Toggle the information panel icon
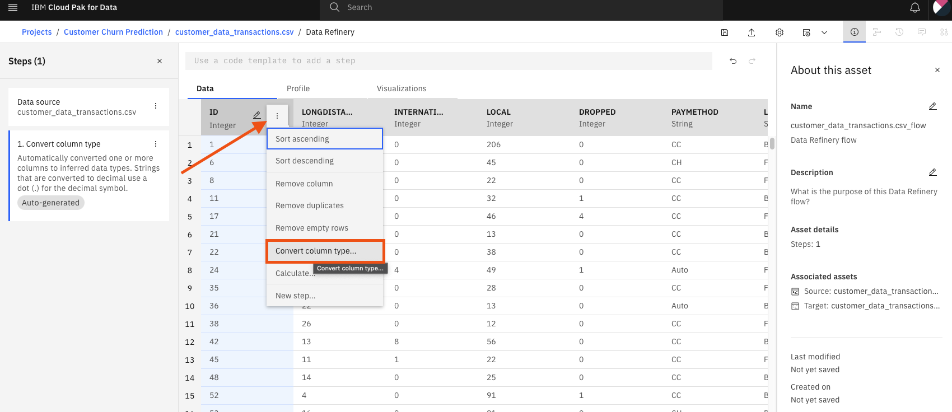The image size is (952, 412). [x=855, y=32]
